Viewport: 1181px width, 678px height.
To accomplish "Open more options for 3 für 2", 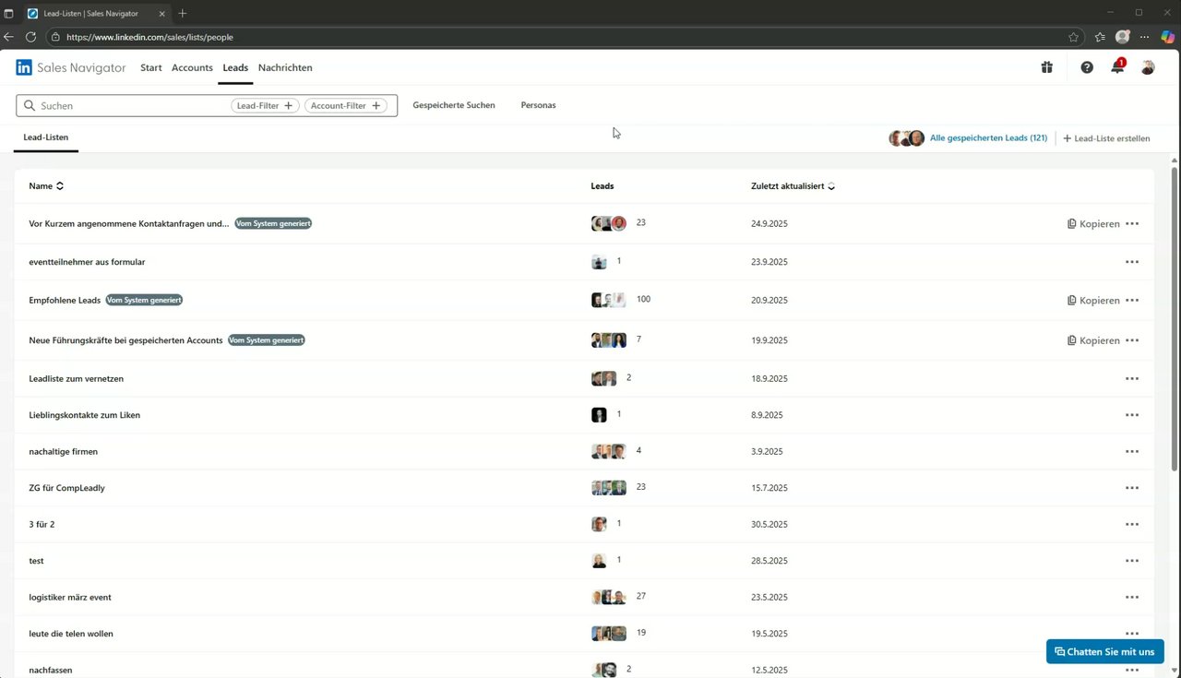I will [1132, 524].
